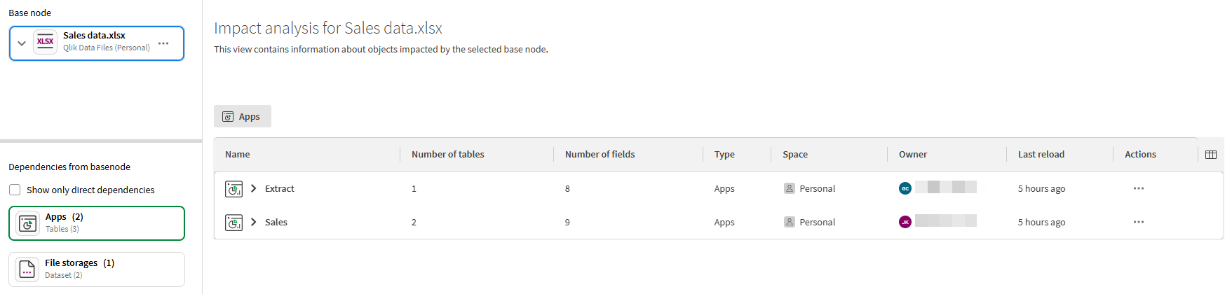This screenshot has width=1232, height=294.
Task: Open actions menu for the Extract row
Action: coord(1138,188)
